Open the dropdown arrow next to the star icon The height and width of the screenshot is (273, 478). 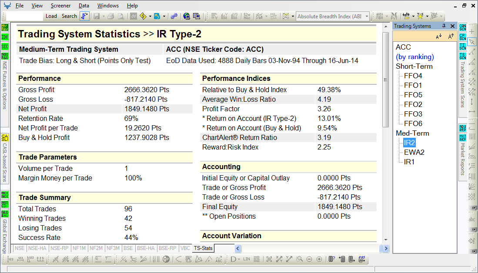click(x=427, y=17)
